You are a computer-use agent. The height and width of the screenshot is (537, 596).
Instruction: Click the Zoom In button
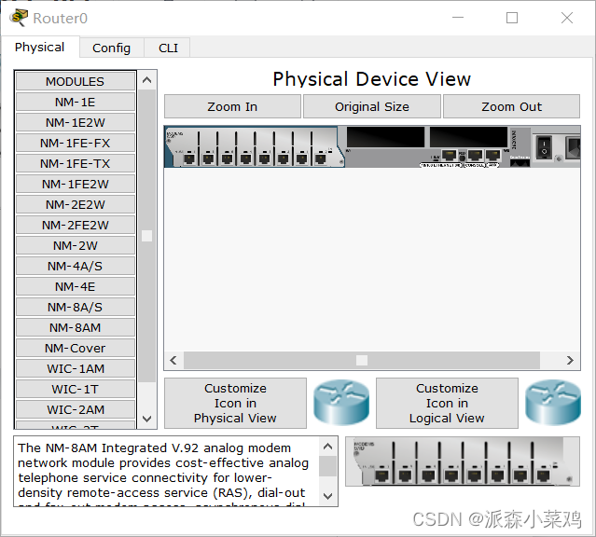pyautogui.click(x=232, y=107)
